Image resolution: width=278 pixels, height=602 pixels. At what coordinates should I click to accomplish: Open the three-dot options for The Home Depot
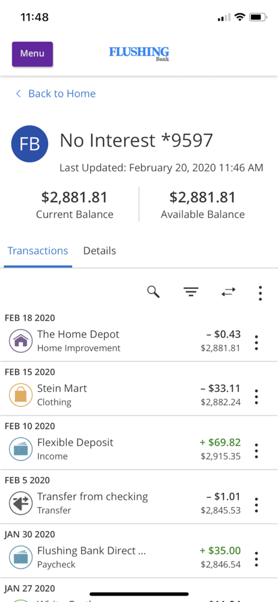(256, 343)
